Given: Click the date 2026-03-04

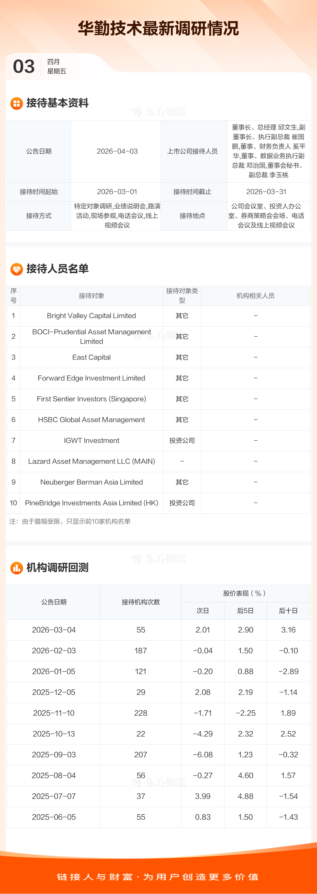Looking at the screenshot, I should pos(54,630).
